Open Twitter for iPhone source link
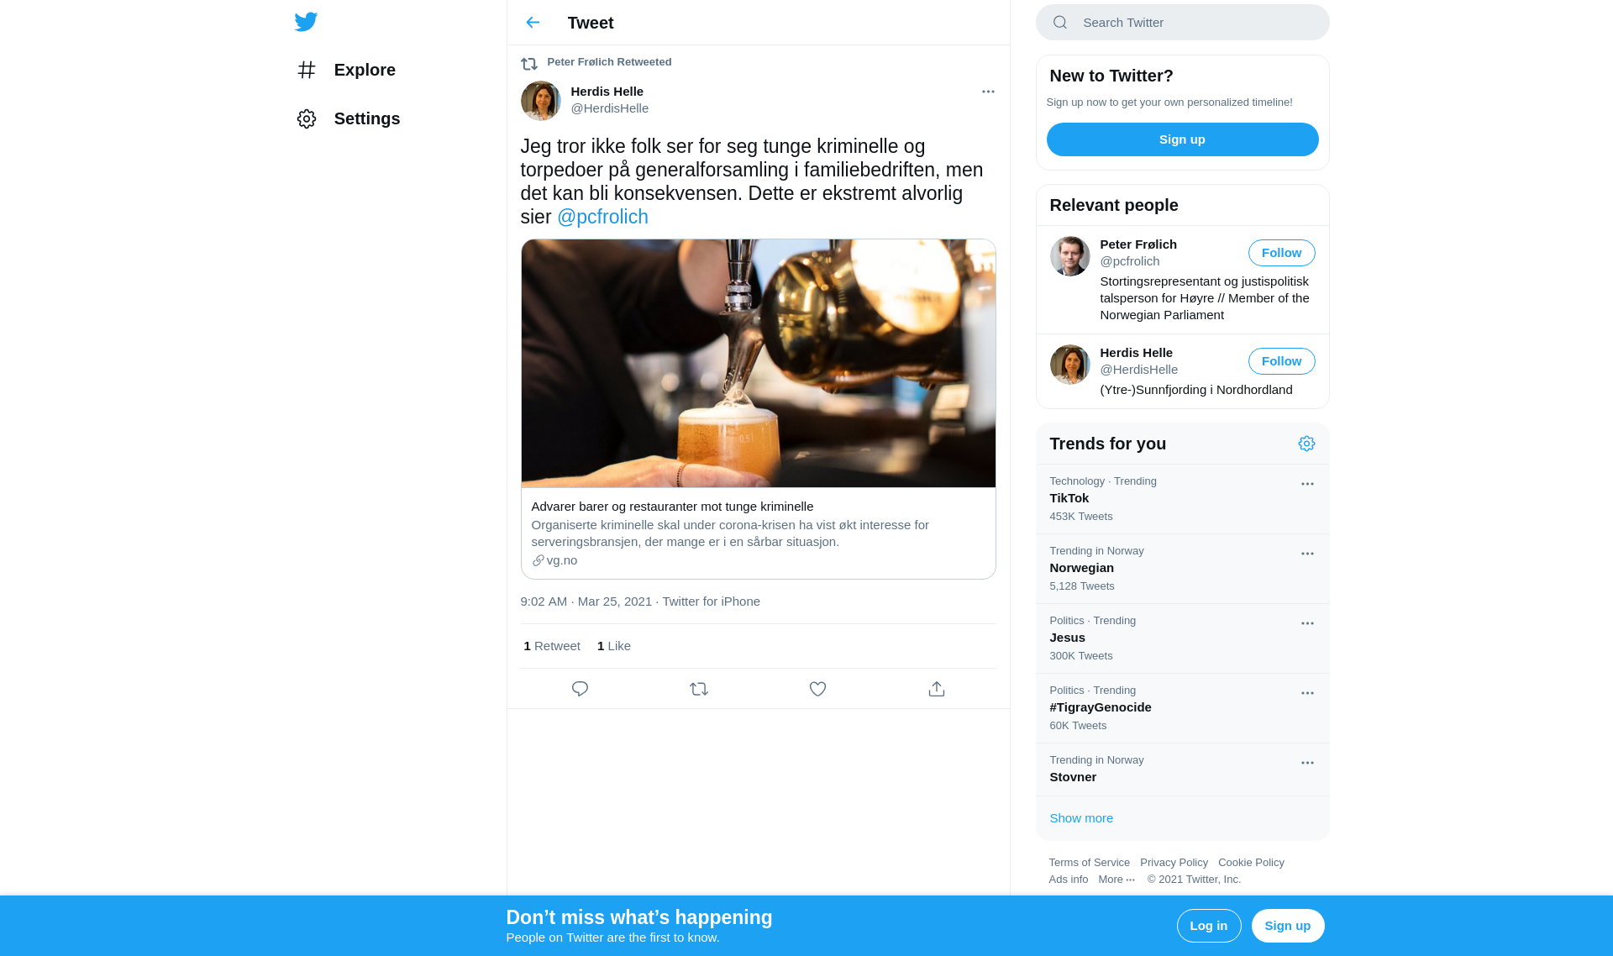 coord(711,601)
